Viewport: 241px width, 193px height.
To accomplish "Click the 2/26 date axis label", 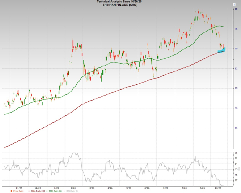I will [73, 188].
